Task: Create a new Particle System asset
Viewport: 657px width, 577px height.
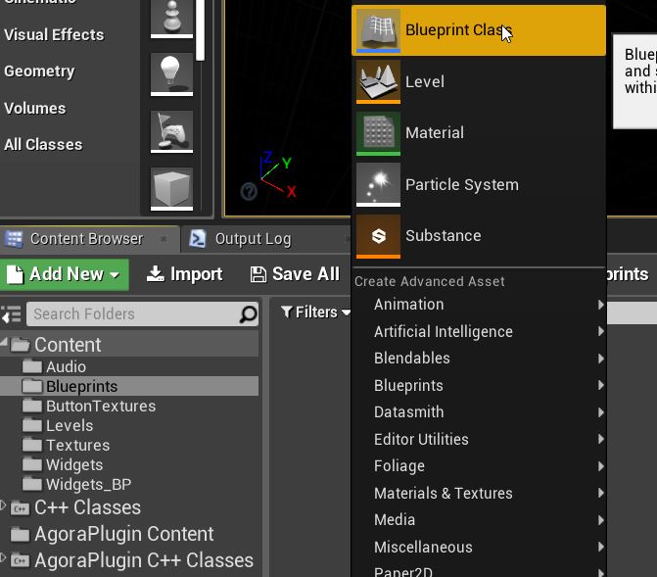Action: 479,184
